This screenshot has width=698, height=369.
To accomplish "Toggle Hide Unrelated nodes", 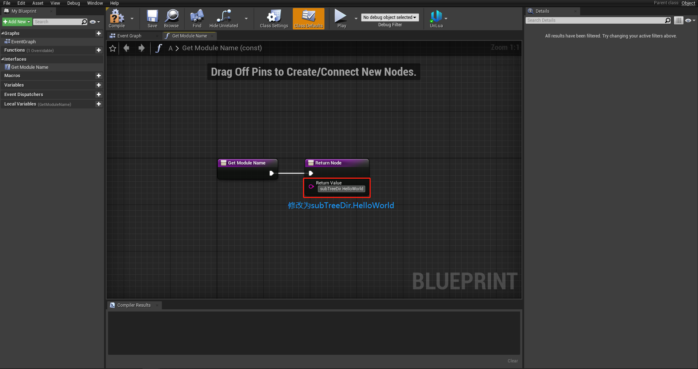I will (224, 19).
